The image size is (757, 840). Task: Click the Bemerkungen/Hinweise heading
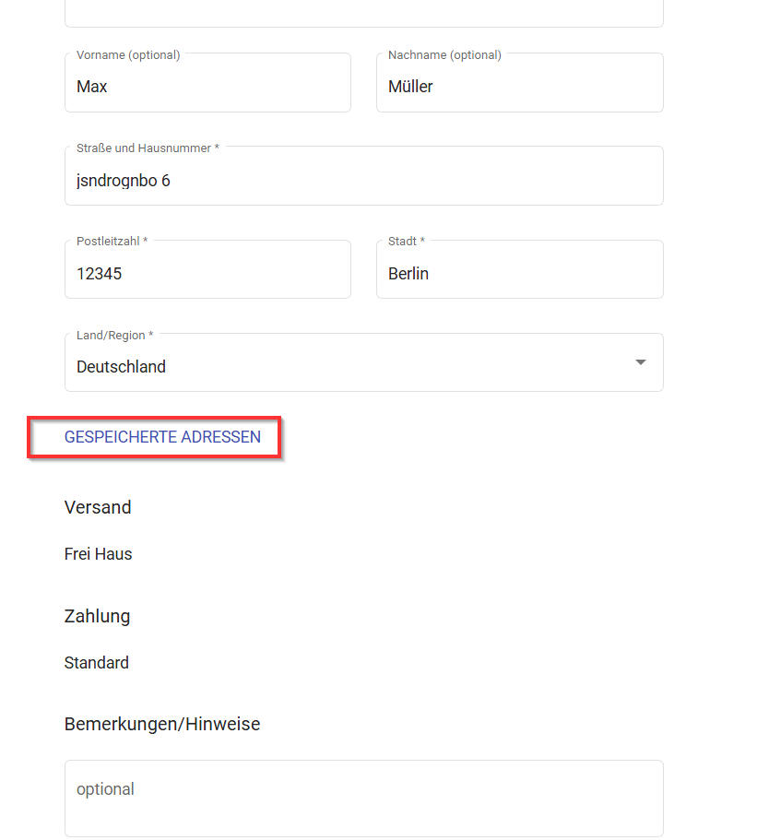click(x=162, y=725)
